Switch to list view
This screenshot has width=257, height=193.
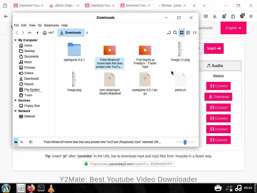pos(188,33)
